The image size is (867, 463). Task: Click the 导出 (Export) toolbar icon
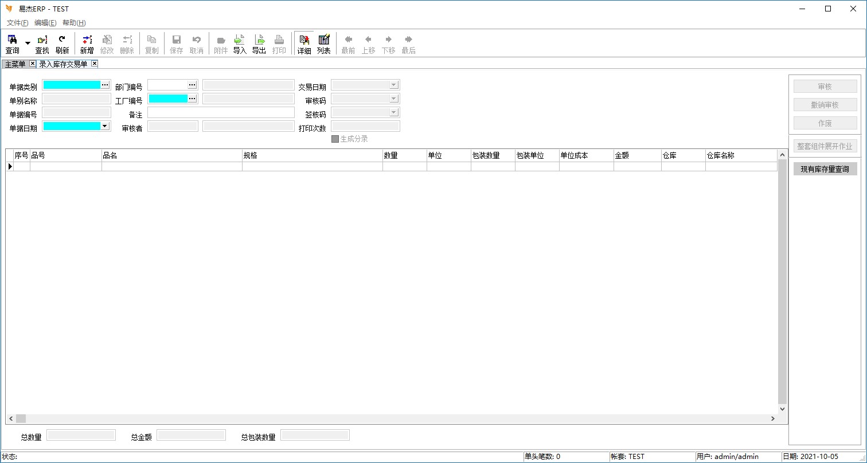259,44
